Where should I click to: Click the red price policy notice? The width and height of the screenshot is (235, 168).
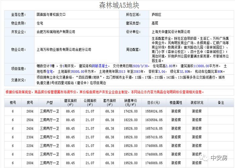[x=105, y=92]
